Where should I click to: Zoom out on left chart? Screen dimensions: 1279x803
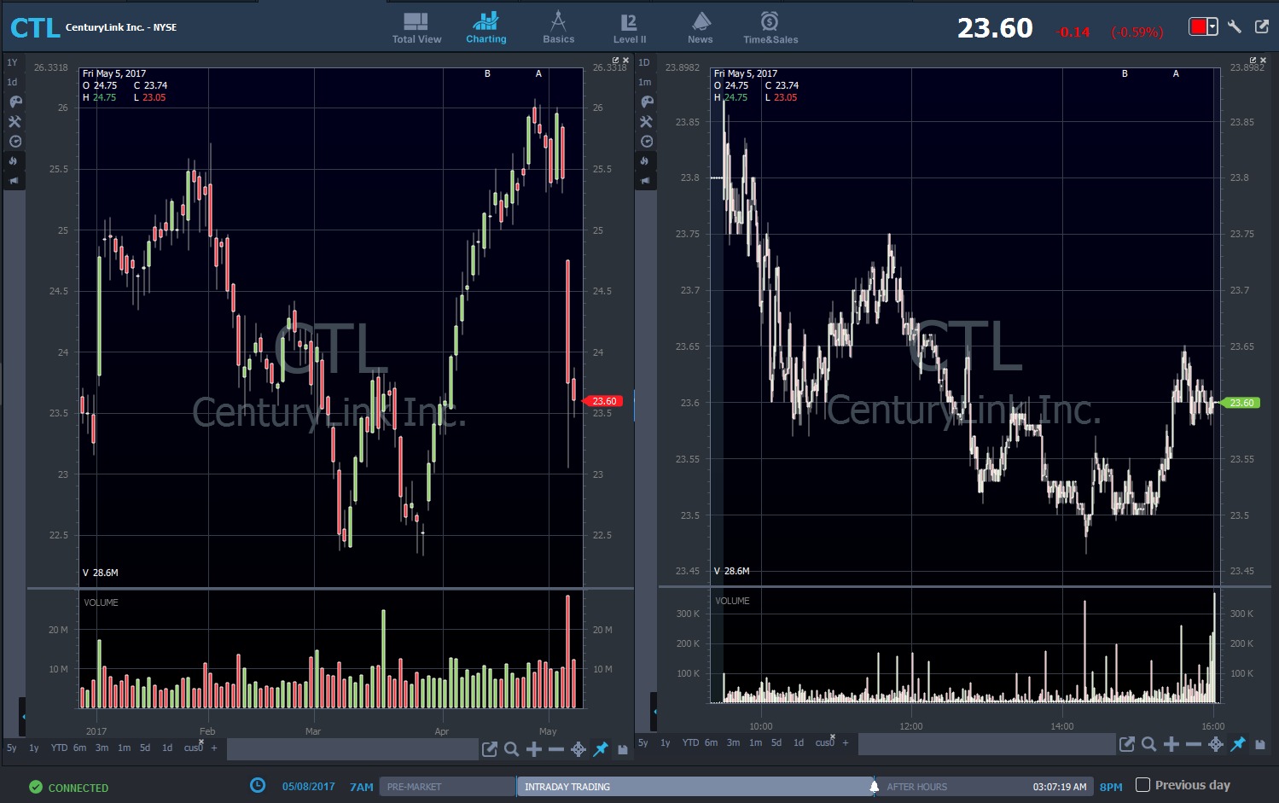[x=556, y=749]
